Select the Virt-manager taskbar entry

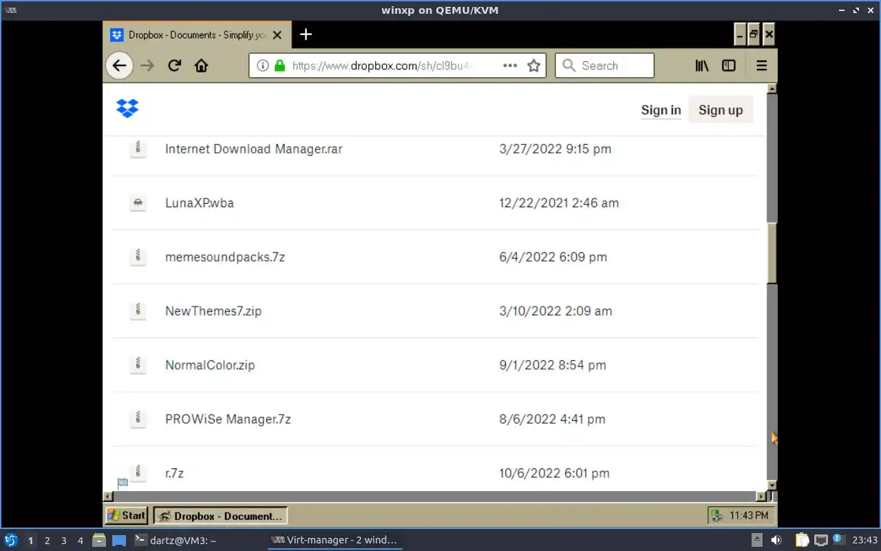(335, 540)
